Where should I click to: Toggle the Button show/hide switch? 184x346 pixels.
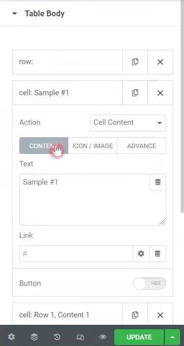click(149, 283)
